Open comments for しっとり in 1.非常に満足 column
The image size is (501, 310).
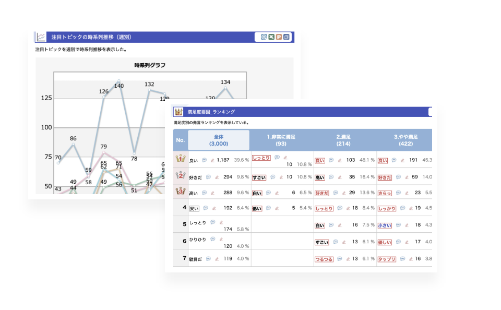click(x=277, y=157)
